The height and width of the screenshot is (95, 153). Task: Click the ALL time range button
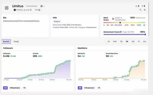tap(145, 41)
